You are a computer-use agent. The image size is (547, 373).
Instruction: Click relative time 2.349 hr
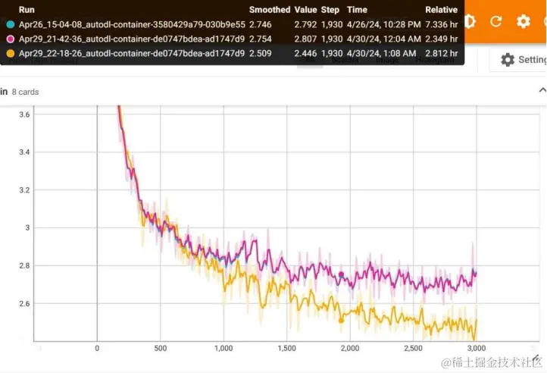(x=441, y=39)
